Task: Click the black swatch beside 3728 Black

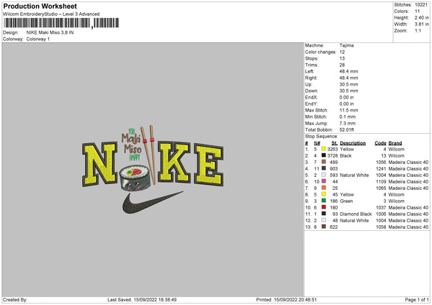Action: tap(324, 155)
